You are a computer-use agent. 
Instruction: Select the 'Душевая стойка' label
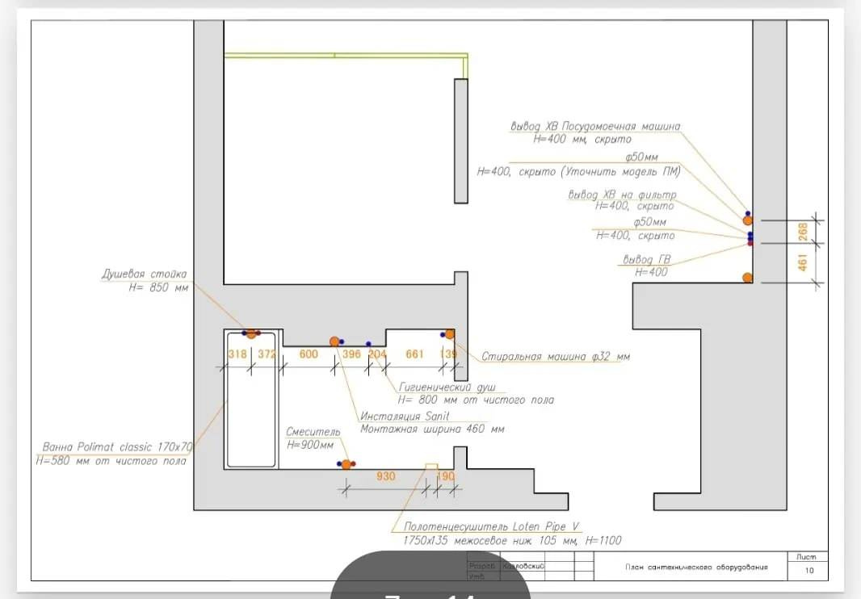144,274
